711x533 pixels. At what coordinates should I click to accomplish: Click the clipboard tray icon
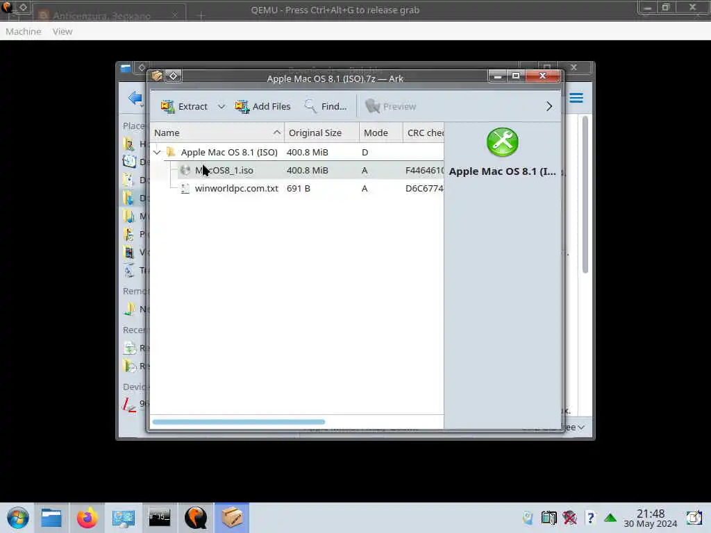click(528, 518)
